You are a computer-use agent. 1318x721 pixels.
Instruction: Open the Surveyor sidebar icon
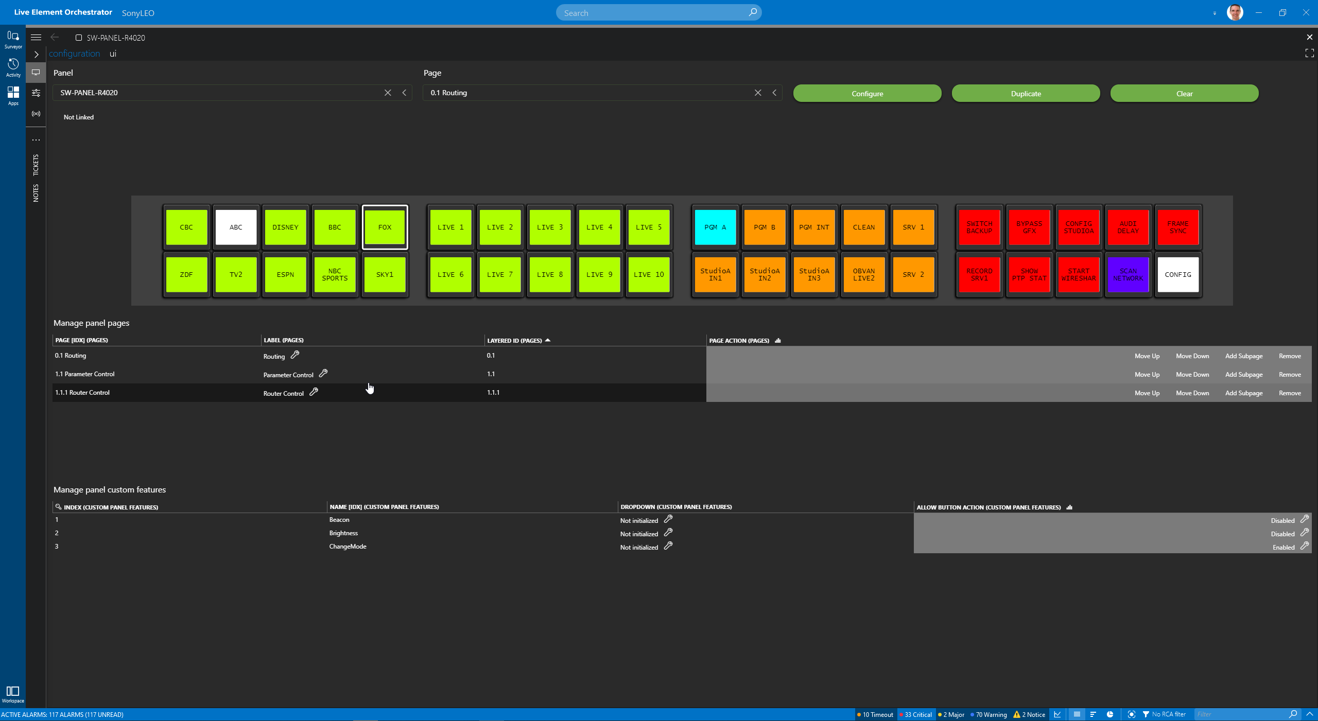coord(13,39)
